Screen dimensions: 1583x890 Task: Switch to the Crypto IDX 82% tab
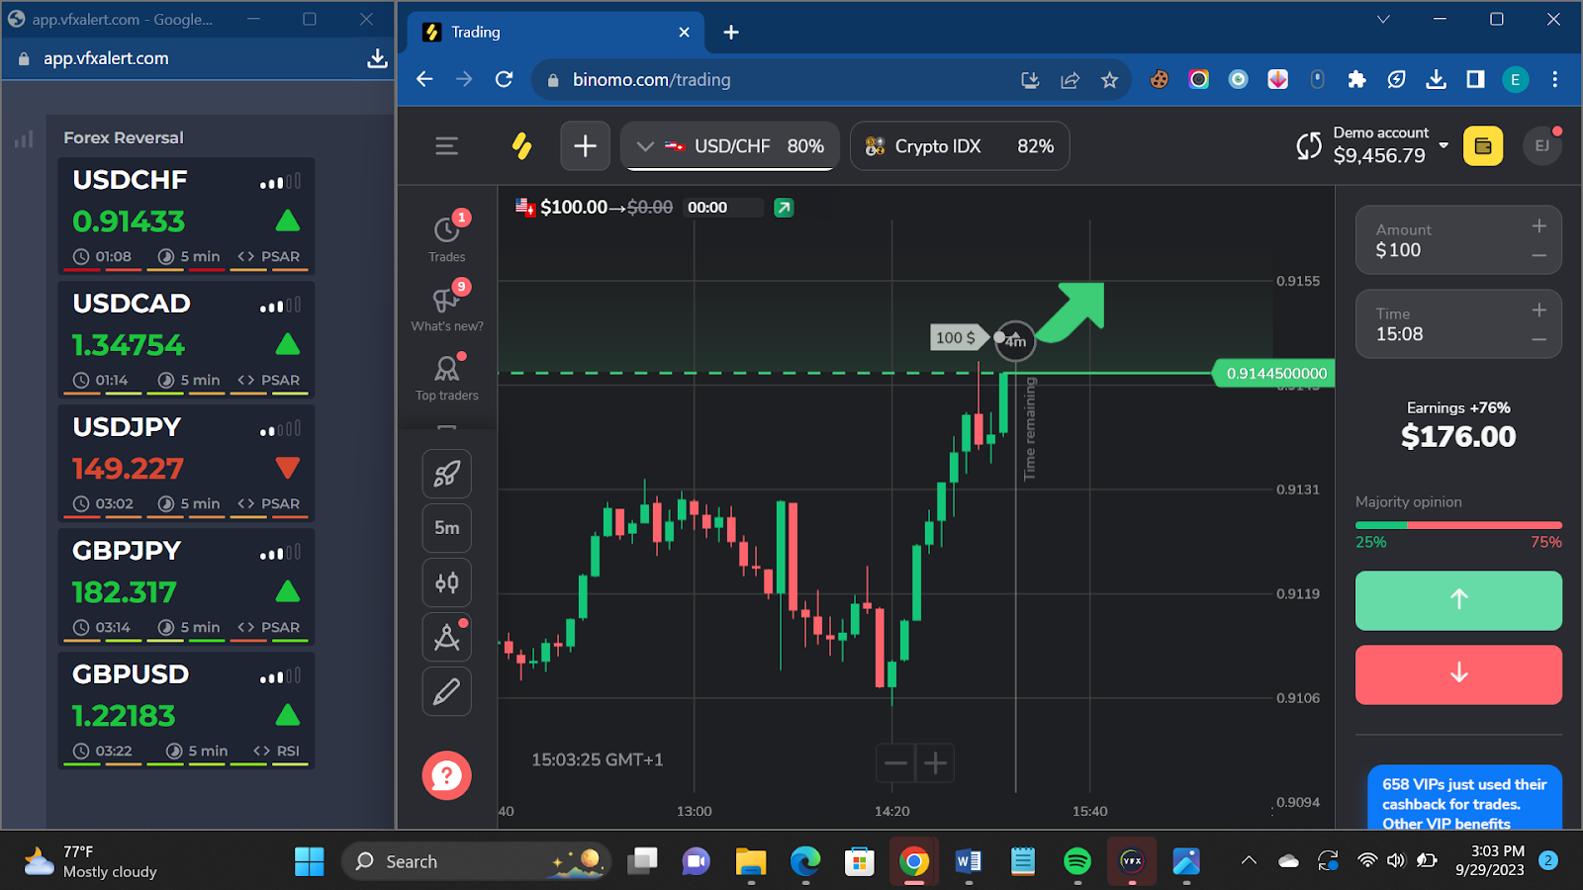[960, 146]
